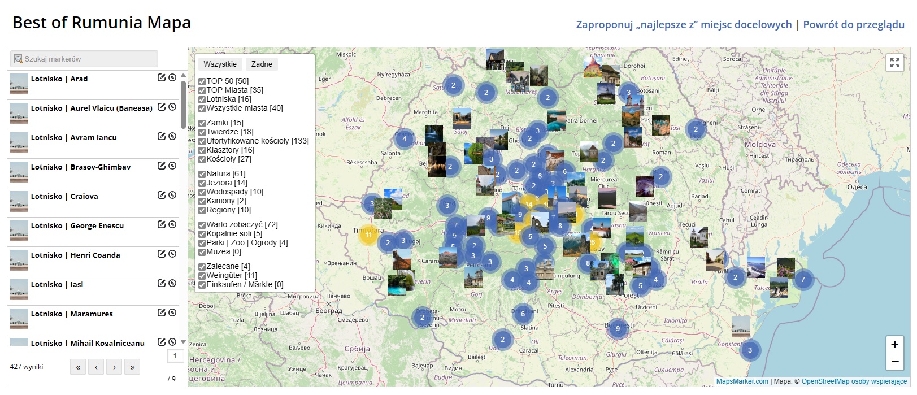Image resolution: width=917 pixels, height=395 pixels.
Task: Select Wszystkie to check all layers
Action: click(220, 64)
